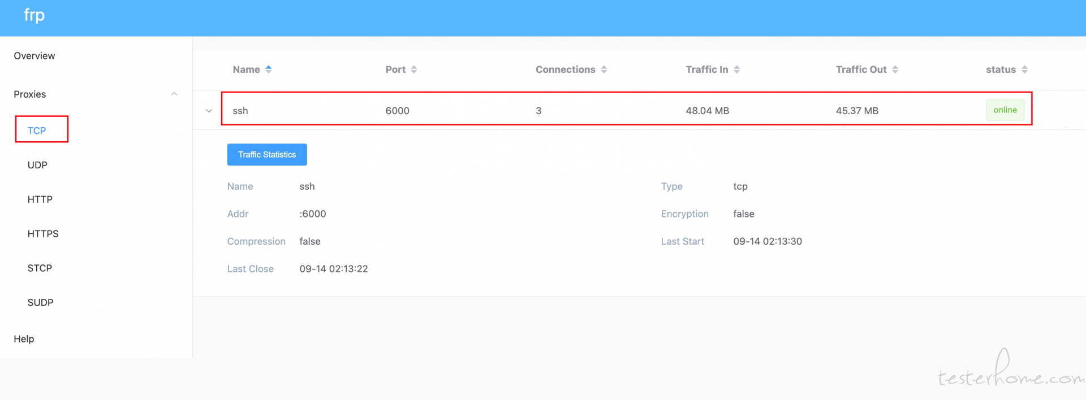
Task: Collapse the Proxies menu chevron
Action: pos(174,94)
